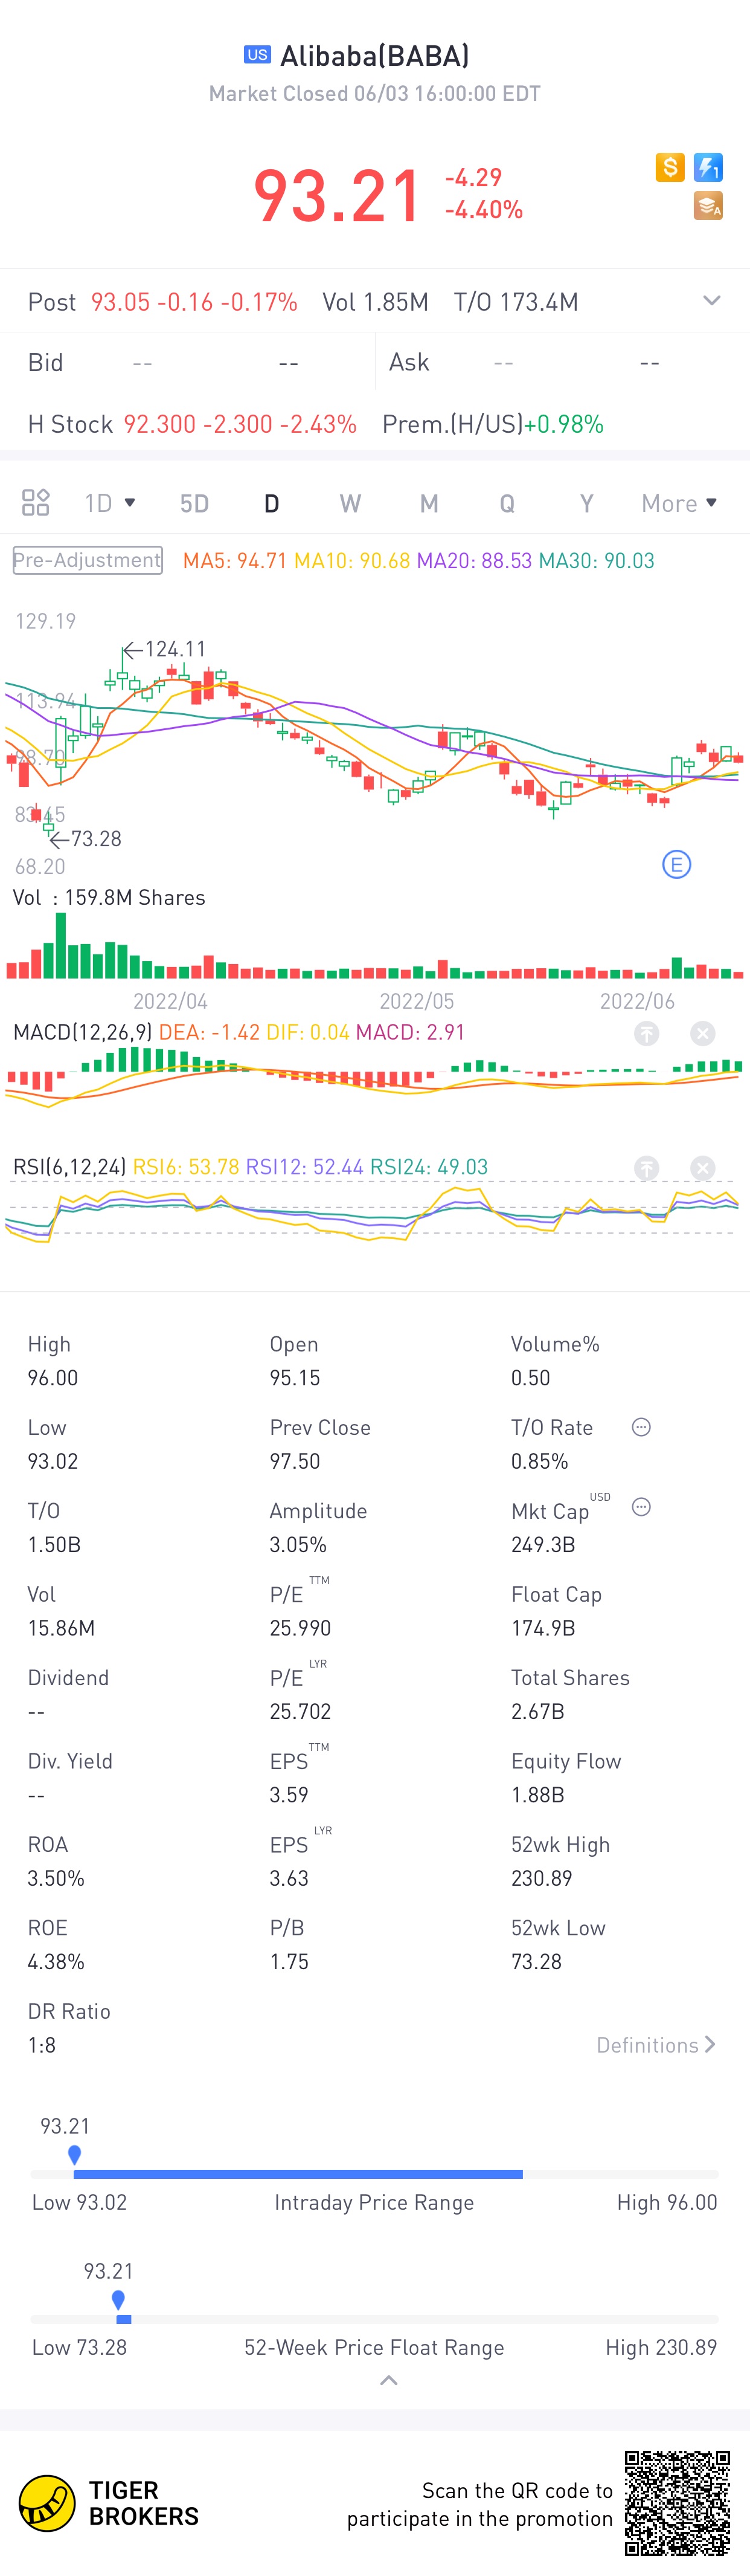Switch chart to Y yearly tab

(x=586, y=503)
